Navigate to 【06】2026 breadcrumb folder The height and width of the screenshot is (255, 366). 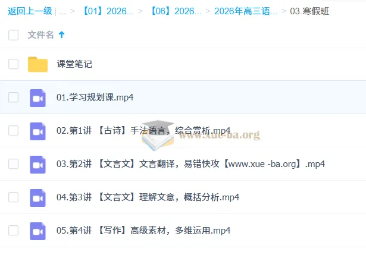[x=176, y=11]
